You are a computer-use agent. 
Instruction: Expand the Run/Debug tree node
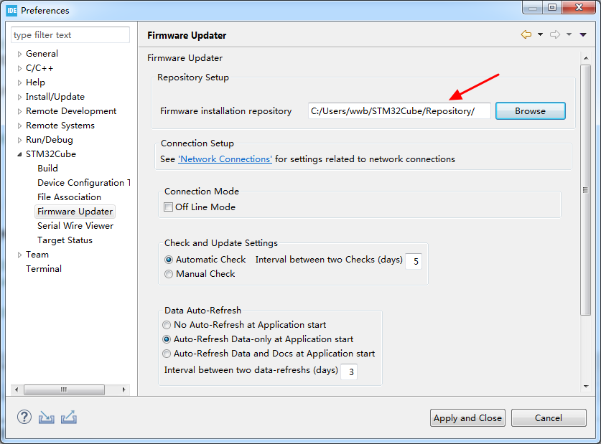(x=19, y=140)
